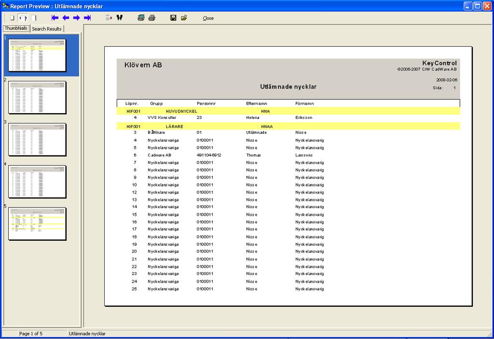Switch to the ThumbNails tab
The image size is (494, 339).
[x=16, y=28]
